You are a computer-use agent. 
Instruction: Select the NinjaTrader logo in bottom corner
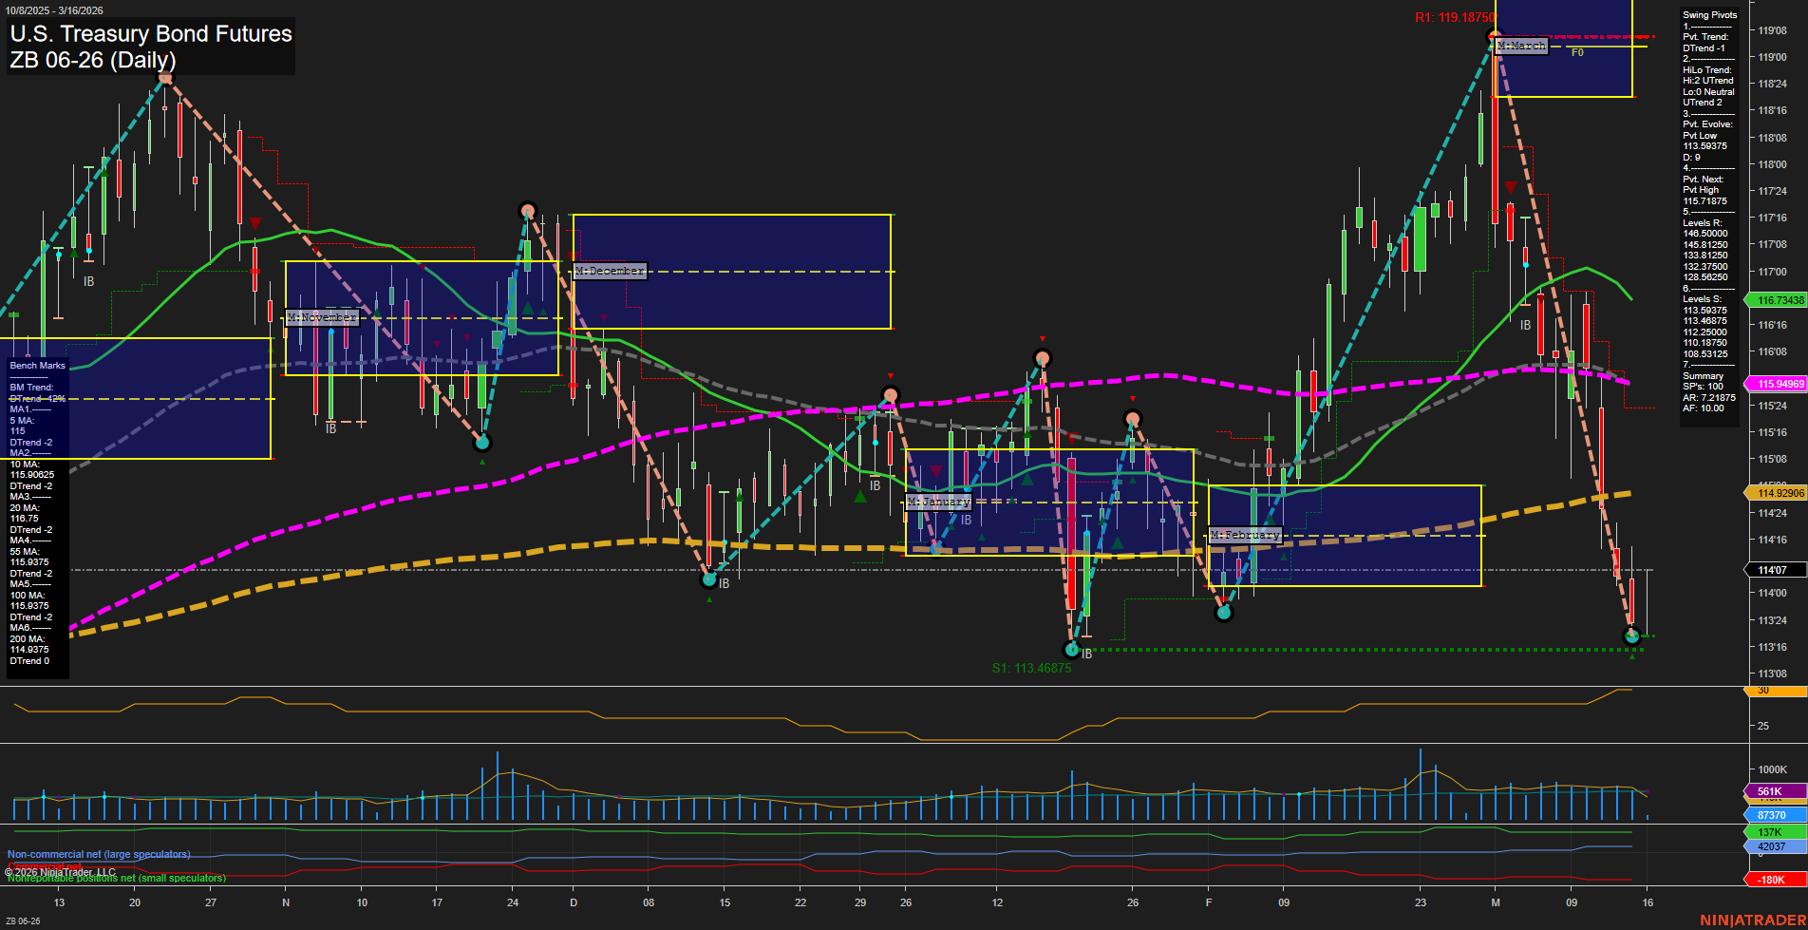[1752, 921]
